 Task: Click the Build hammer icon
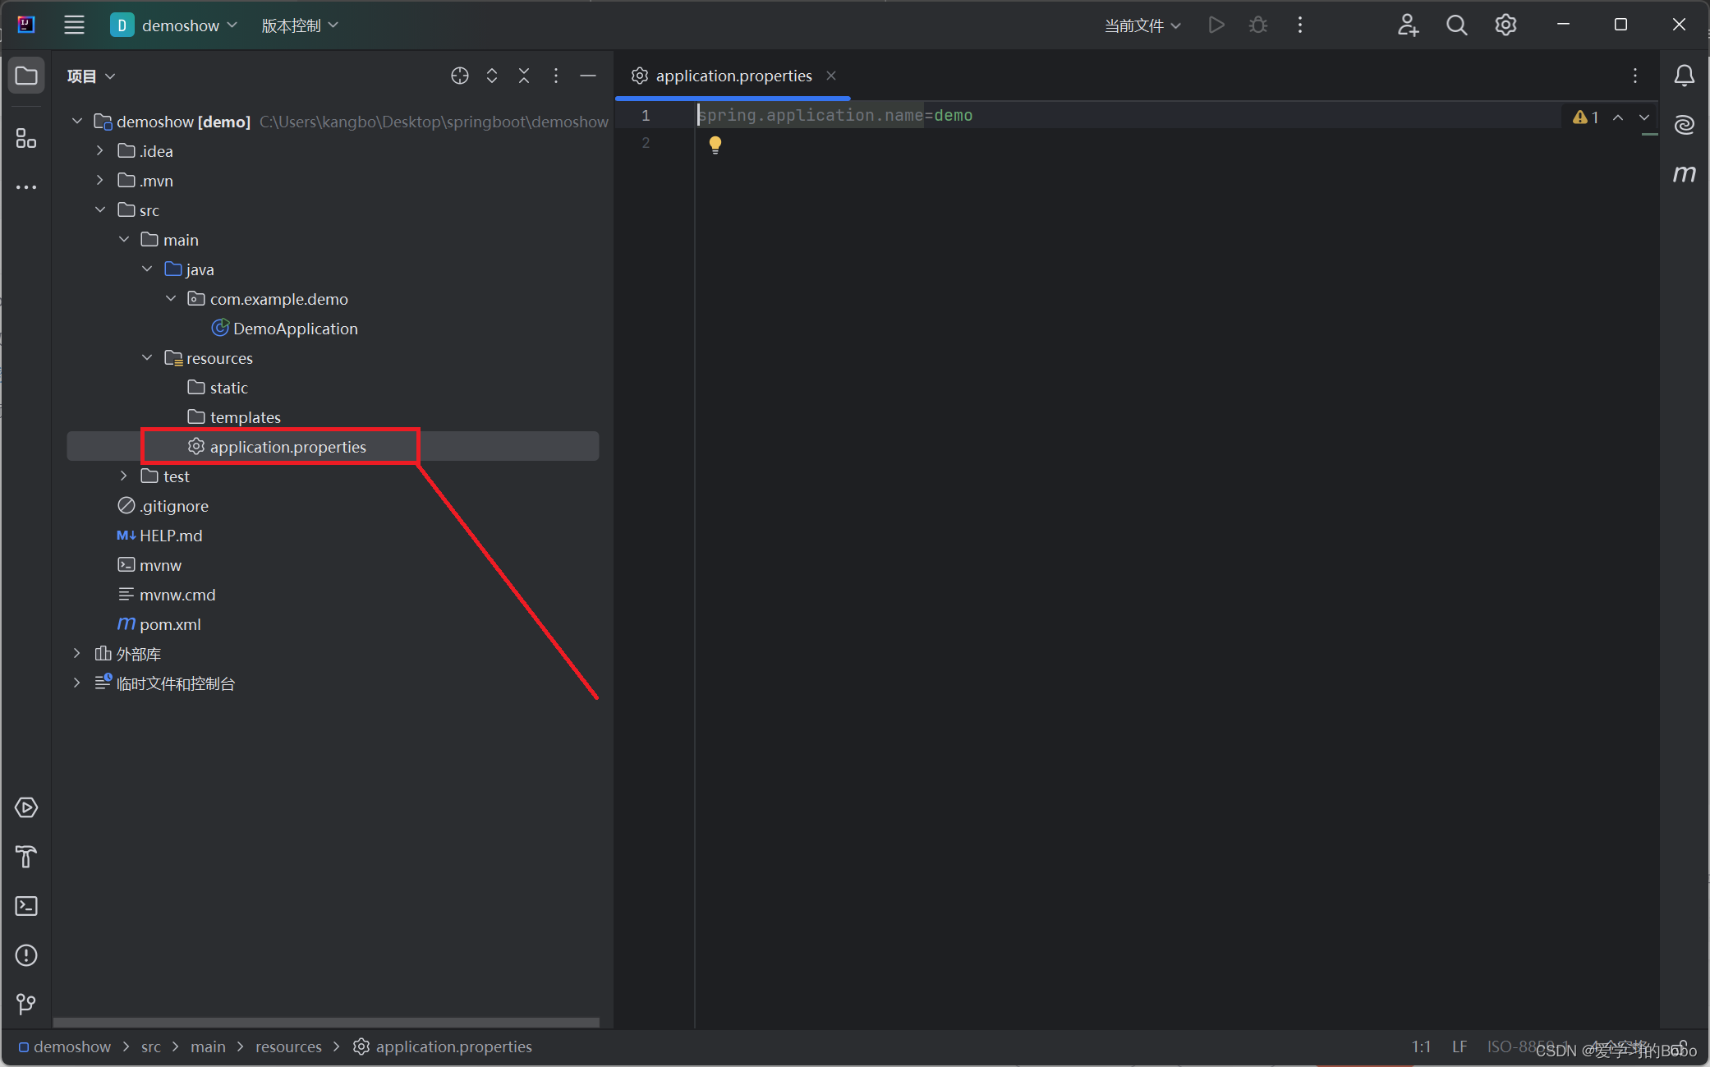[26, 857]
